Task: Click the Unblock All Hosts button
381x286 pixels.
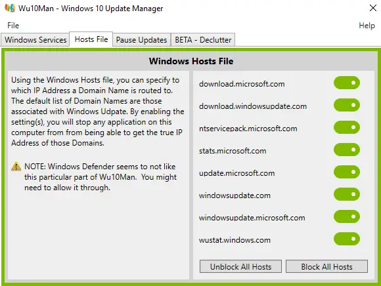Action: click(240, 266)
